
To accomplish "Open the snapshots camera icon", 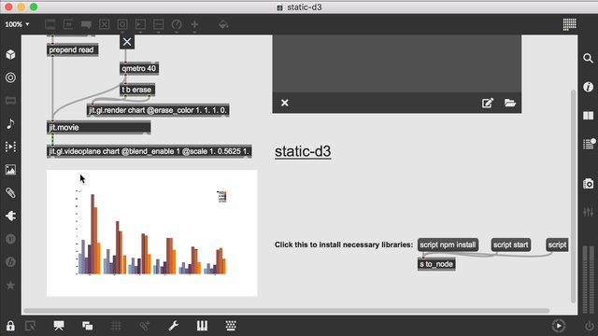I will 588,184.
